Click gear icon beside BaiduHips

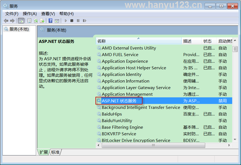tap(99, 114)
